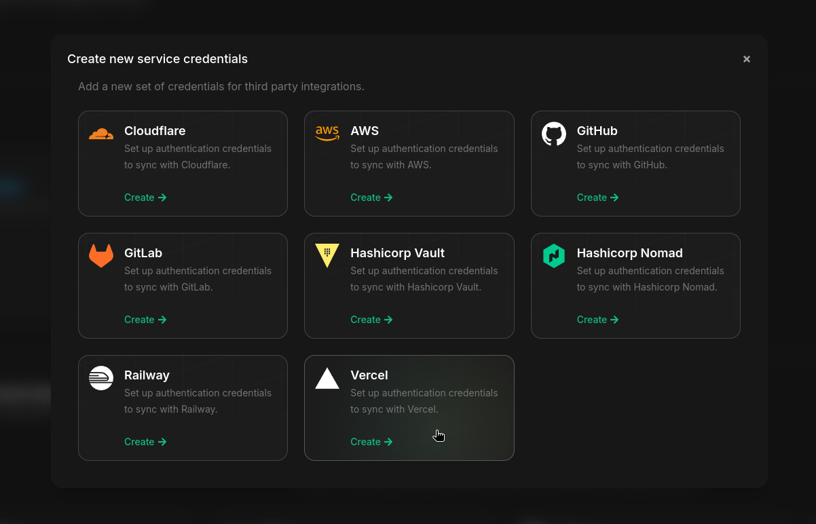816x524 pixels.
Task: Click Create link under Railway
Action: click(x=145, y=442)
